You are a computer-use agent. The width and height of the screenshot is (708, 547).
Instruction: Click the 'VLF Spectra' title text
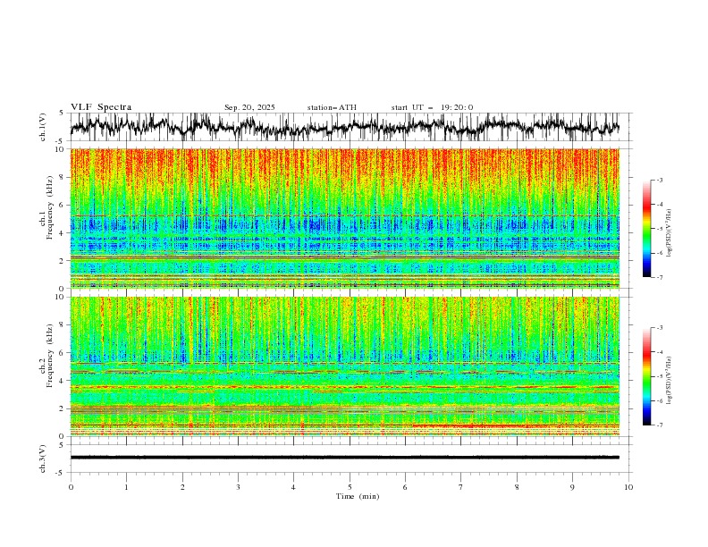pyautogui.click(x=101, y=107)
